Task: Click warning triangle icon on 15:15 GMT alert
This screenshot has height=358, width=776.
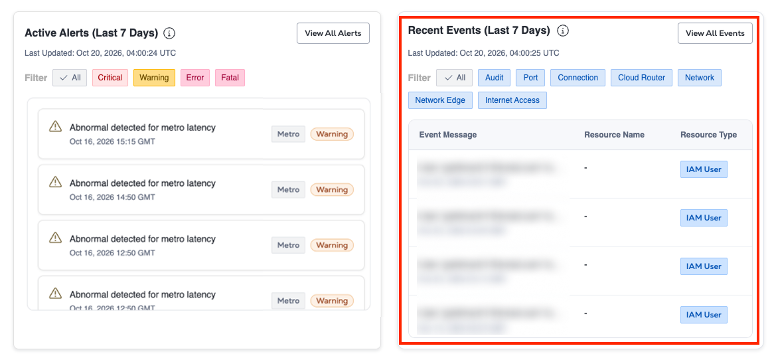Action: [x=56, y=126]
